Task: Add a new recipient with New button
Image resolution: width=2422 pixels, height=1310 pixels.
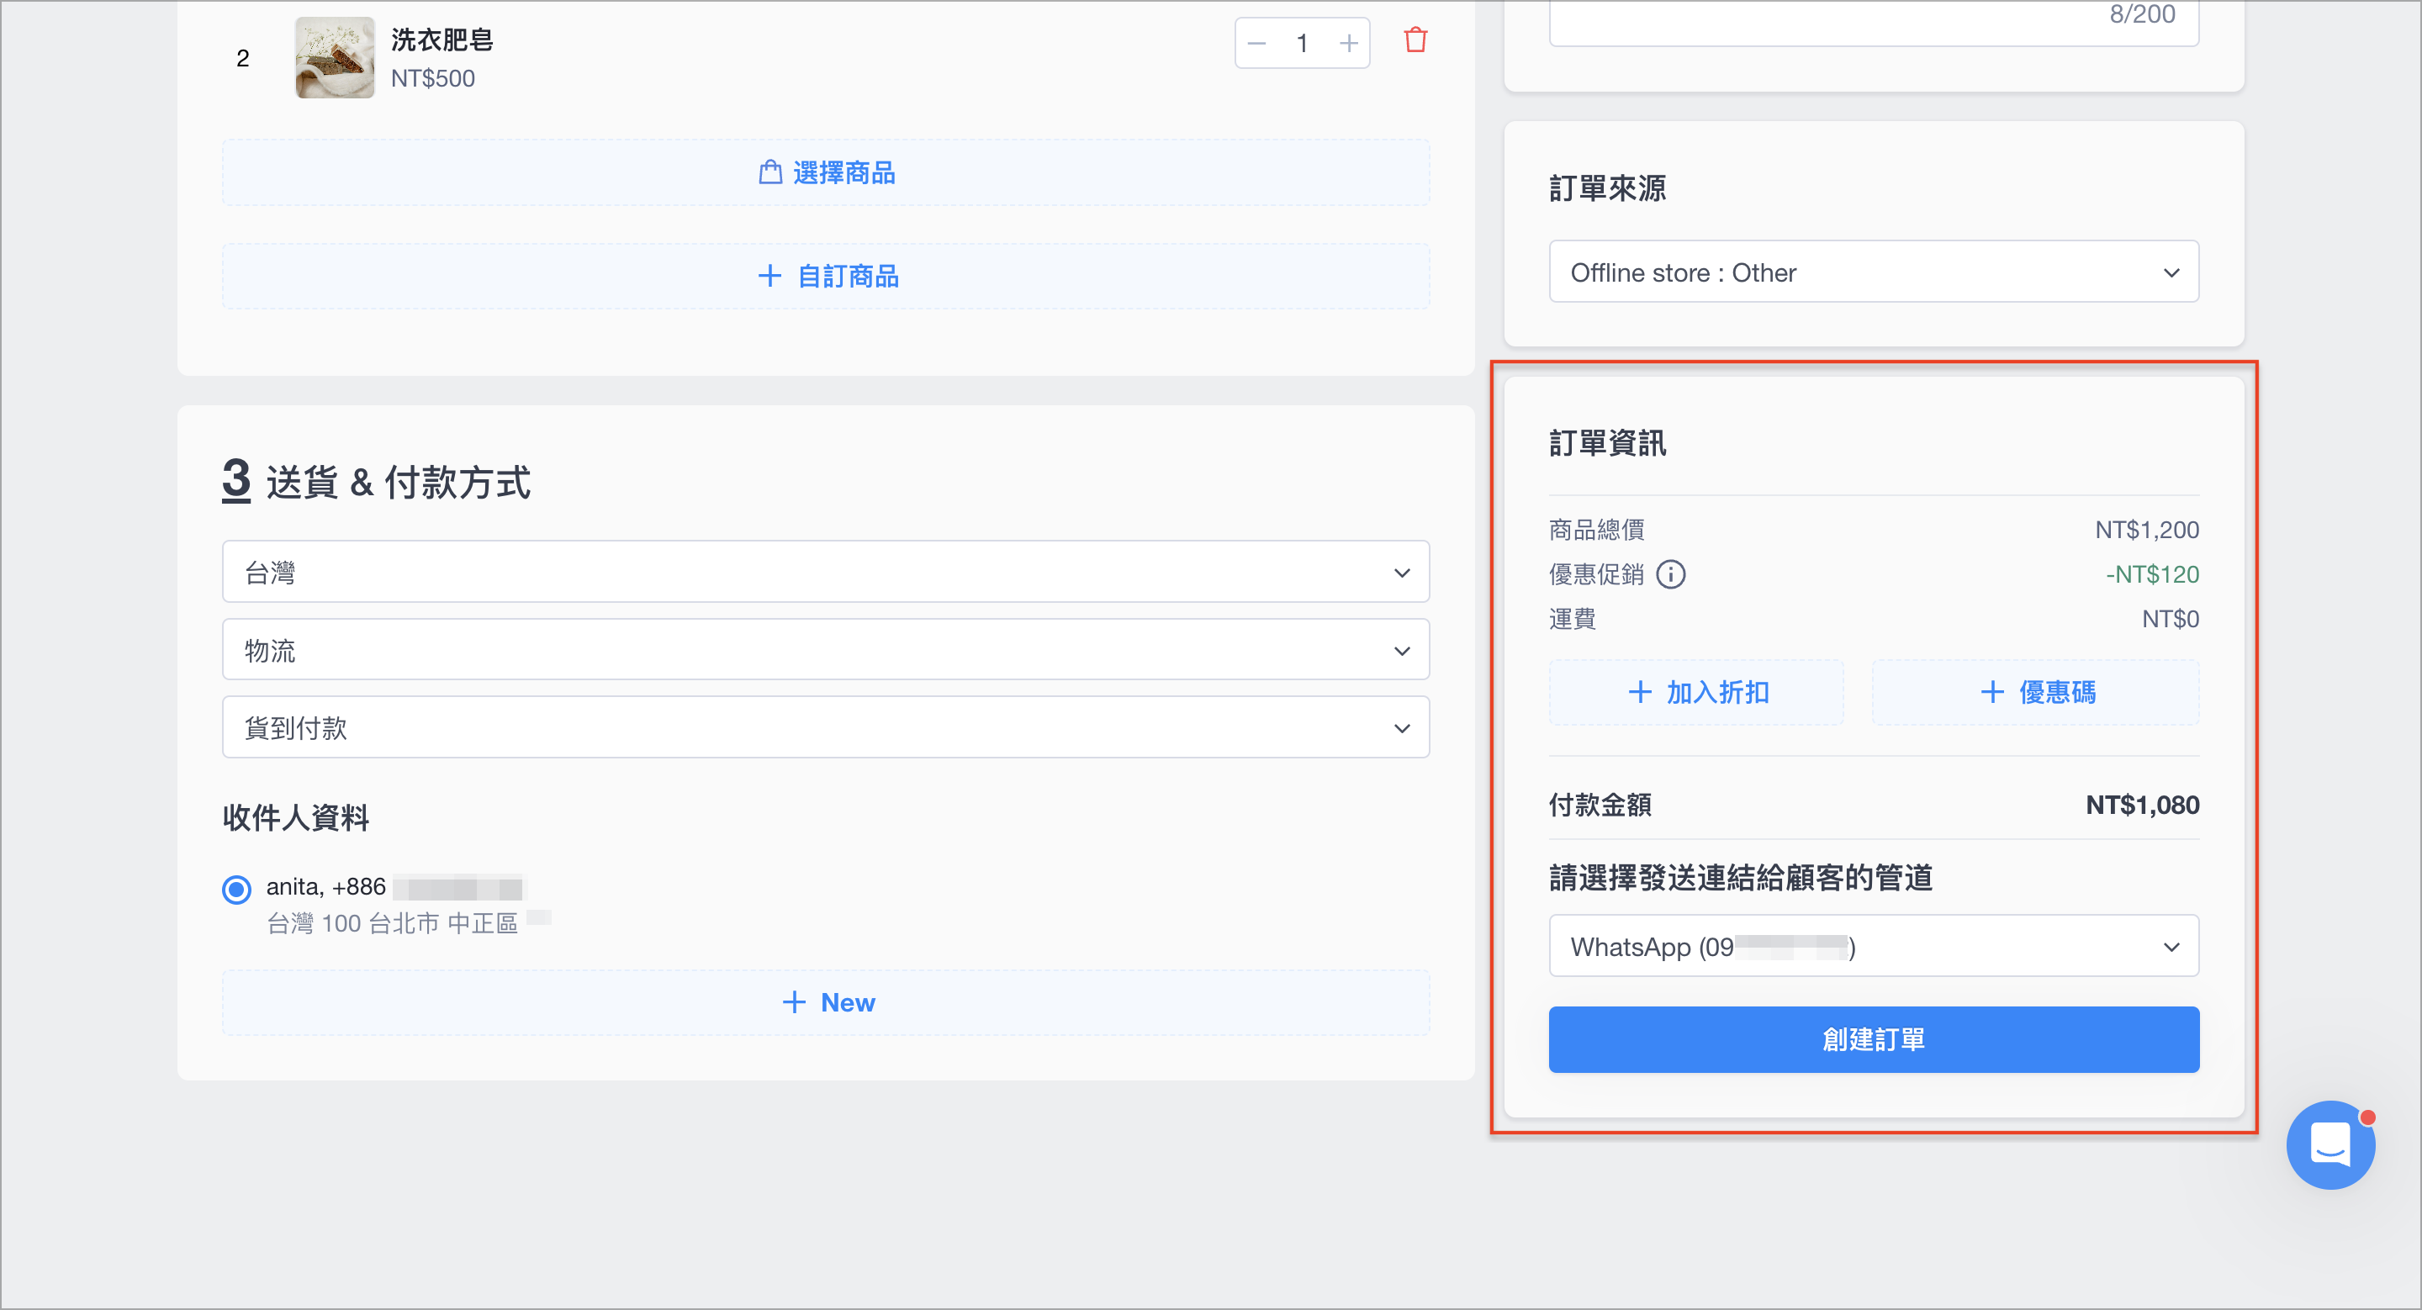Action: click(826, 1003)
